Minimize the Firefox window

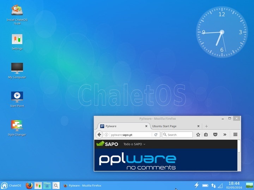pyautogui.click(x=223, y=119)
